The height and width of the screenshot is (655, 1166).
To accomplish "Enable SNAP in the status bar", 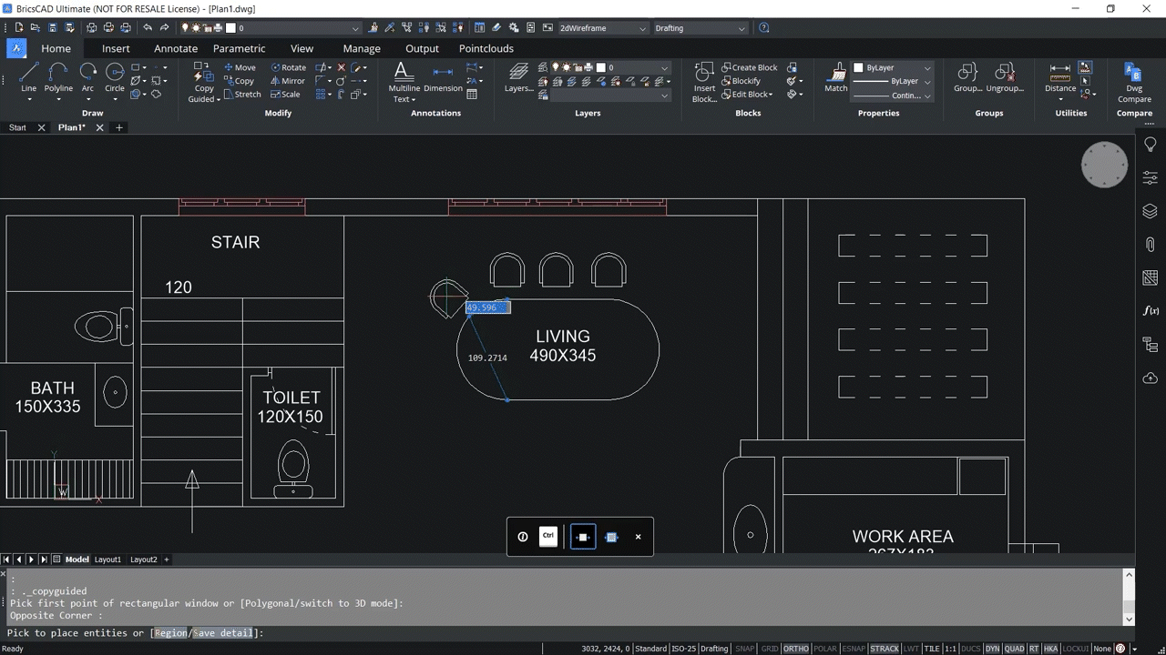I will point(744,649).
